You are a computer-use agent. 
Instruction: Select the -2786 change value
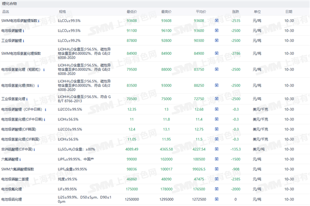pyautogui.click(x=236, y=53)
